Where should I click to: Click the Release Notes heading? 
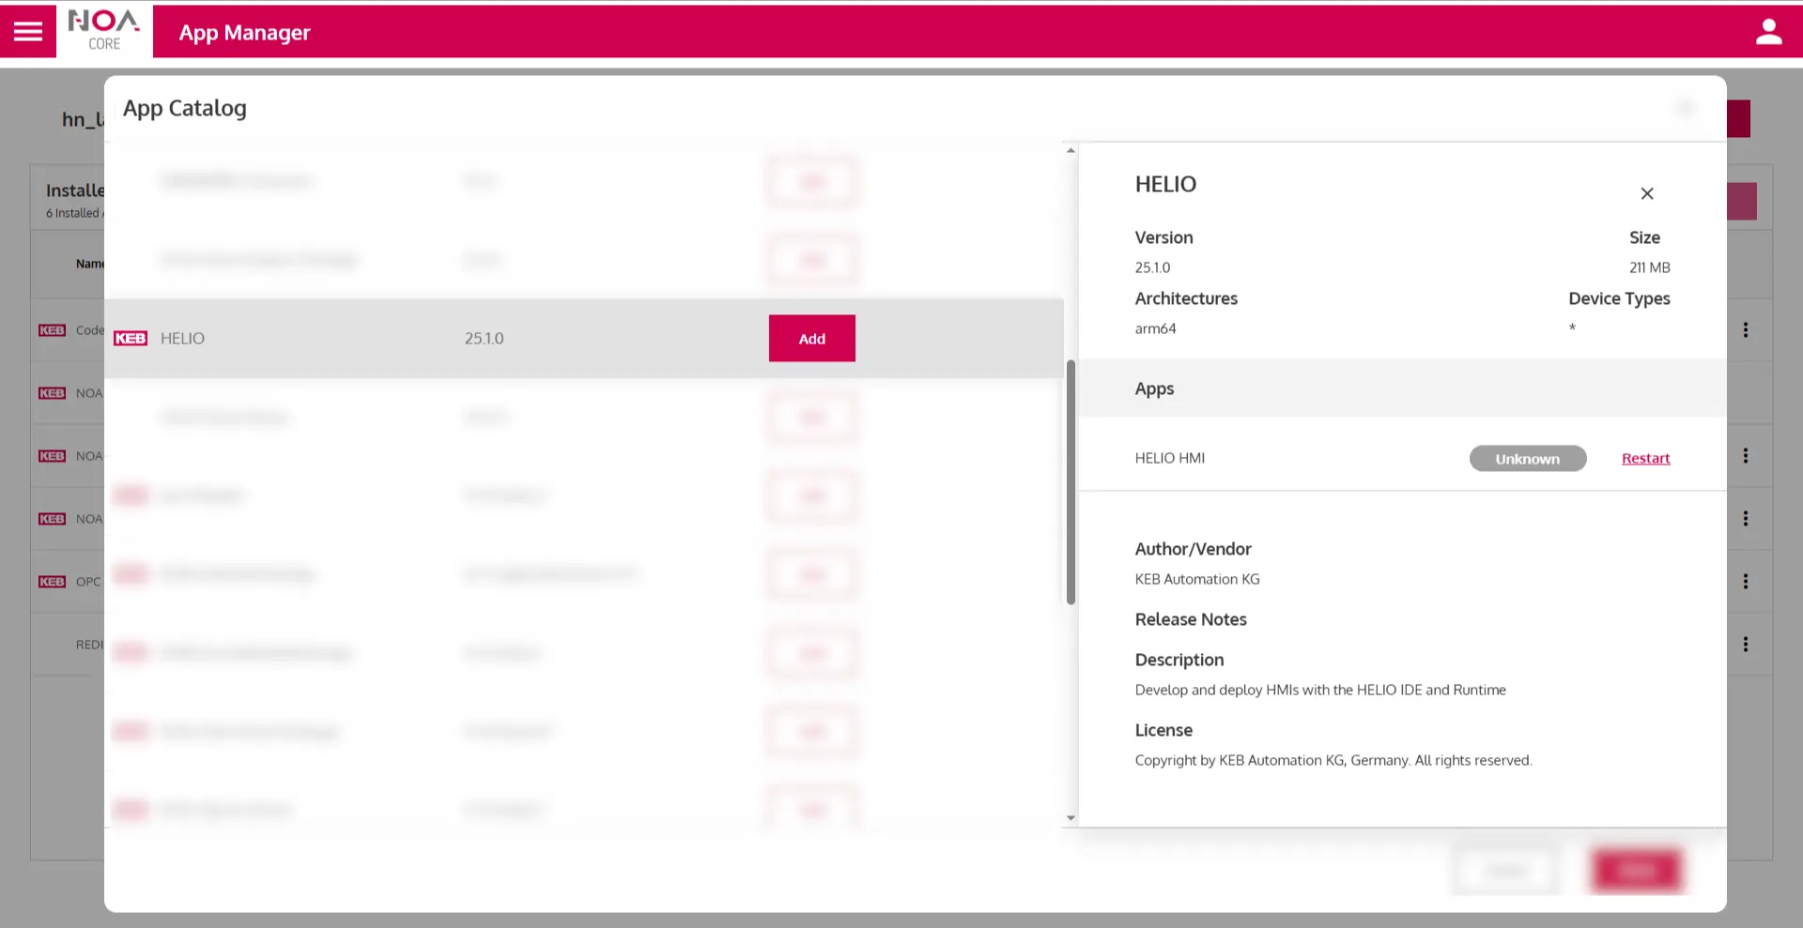pyautogui.click(x=1190, y=619)
